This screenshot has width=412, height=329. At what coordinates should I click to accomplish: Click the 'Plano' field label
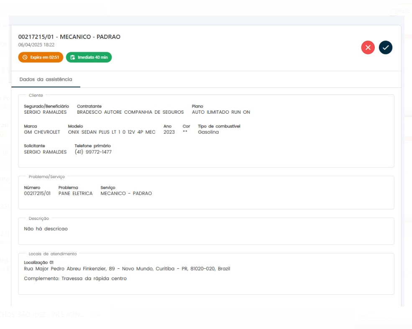[197, 106]
